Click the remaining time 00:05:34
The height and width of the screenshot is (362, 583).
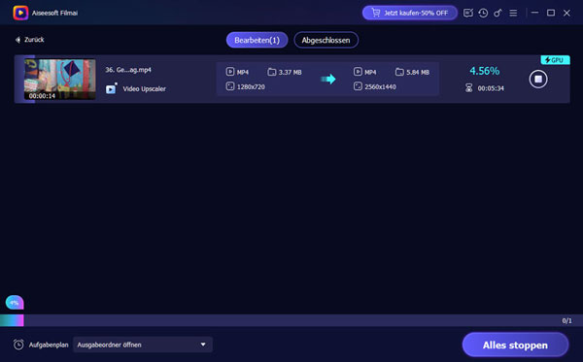491,88
